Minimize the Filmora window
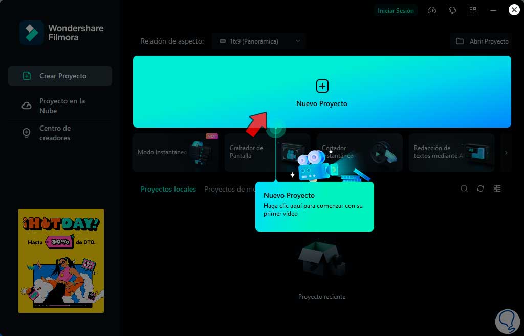Viewport: 524px width, 336px height. [493, 10]
